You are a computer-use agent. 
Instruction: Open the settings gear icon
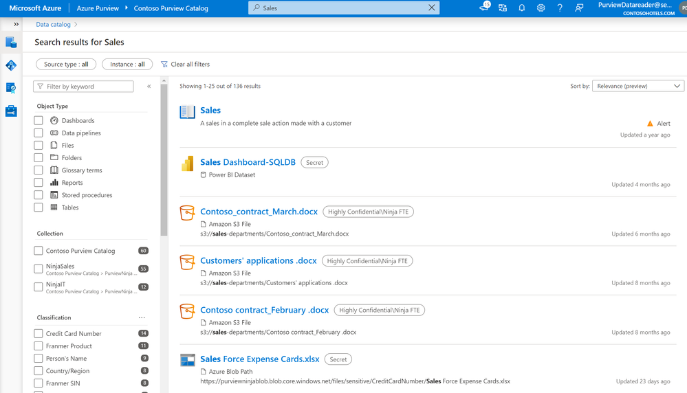[x=541, y=8]
